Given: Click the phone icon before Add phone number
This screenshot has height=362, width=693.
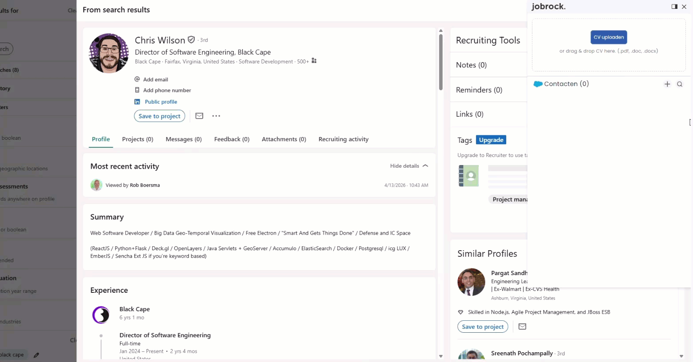Looking at the screenshot, I should pyautogui.click(x=137, y=90).
